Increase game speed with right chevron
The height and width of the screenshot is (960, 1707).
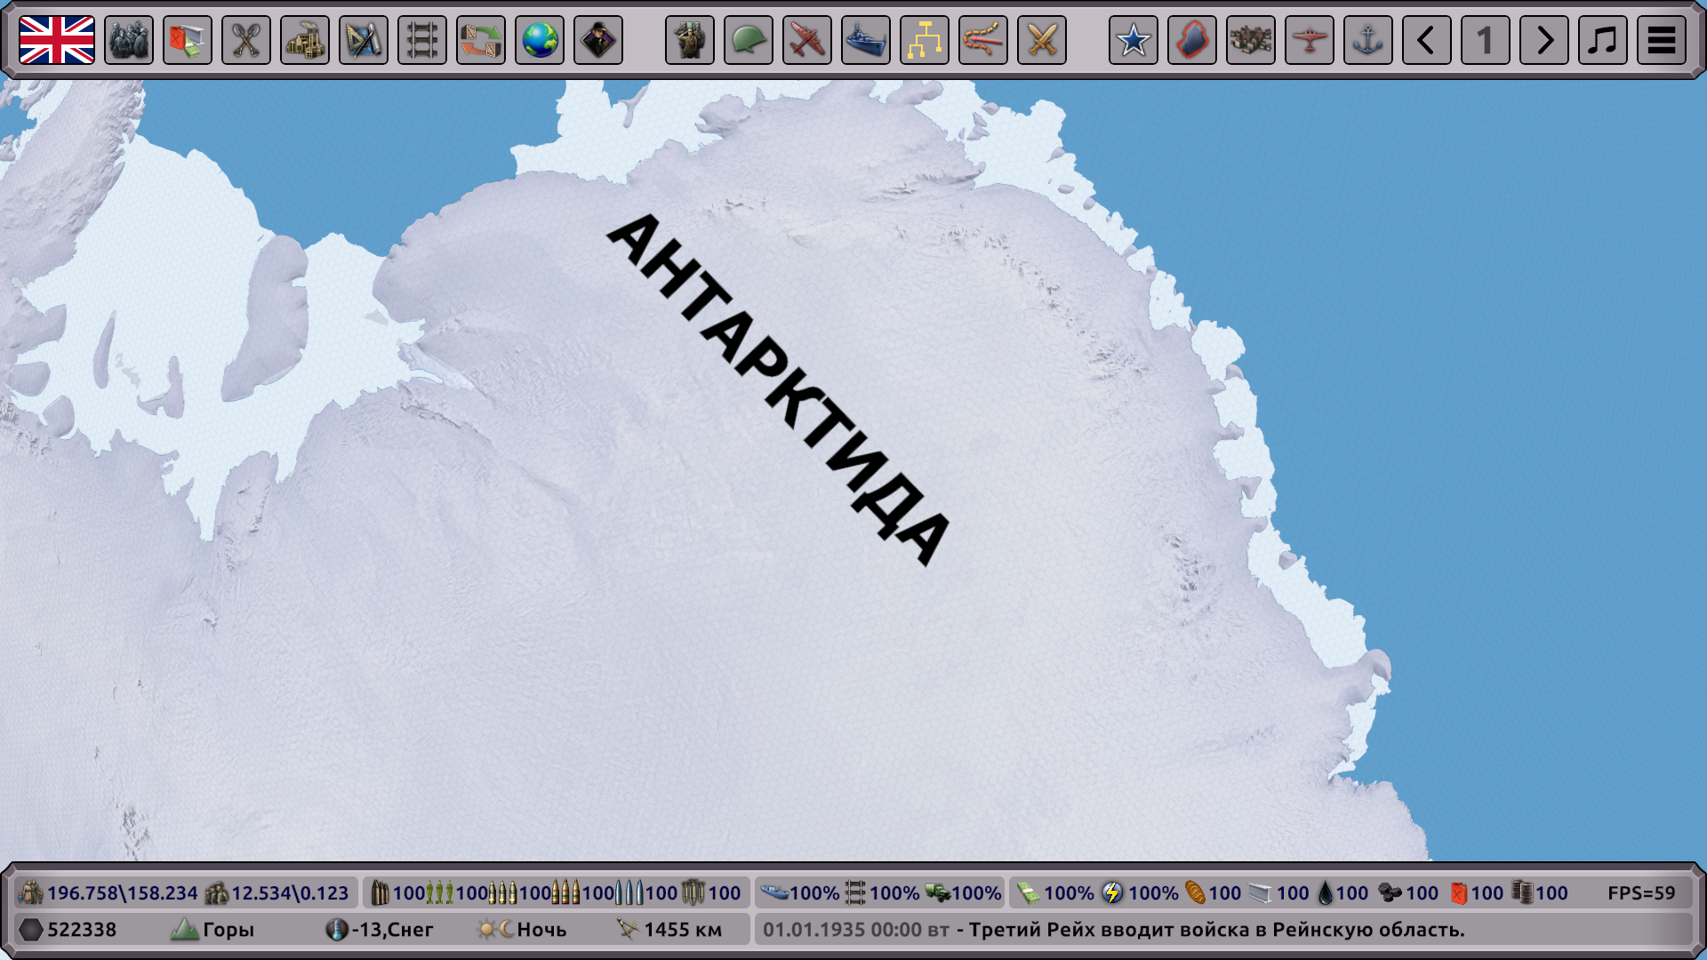click(1544, 40)
